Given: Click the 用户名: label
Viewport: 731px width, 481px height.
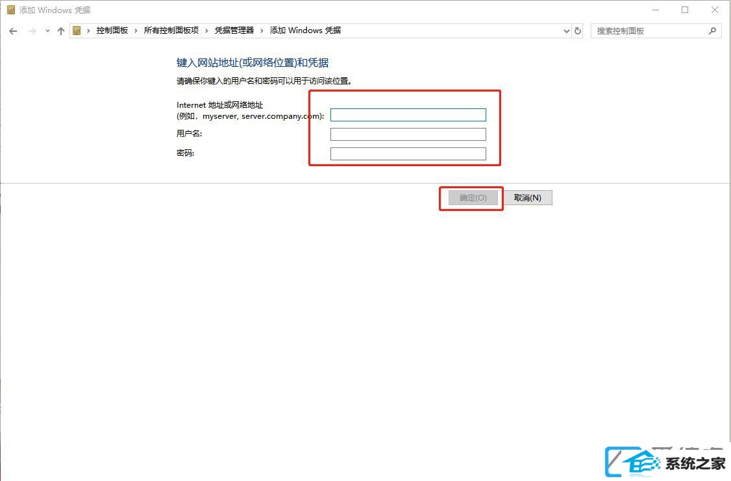Looking at the screenshot, I should (x=189, y=133).
